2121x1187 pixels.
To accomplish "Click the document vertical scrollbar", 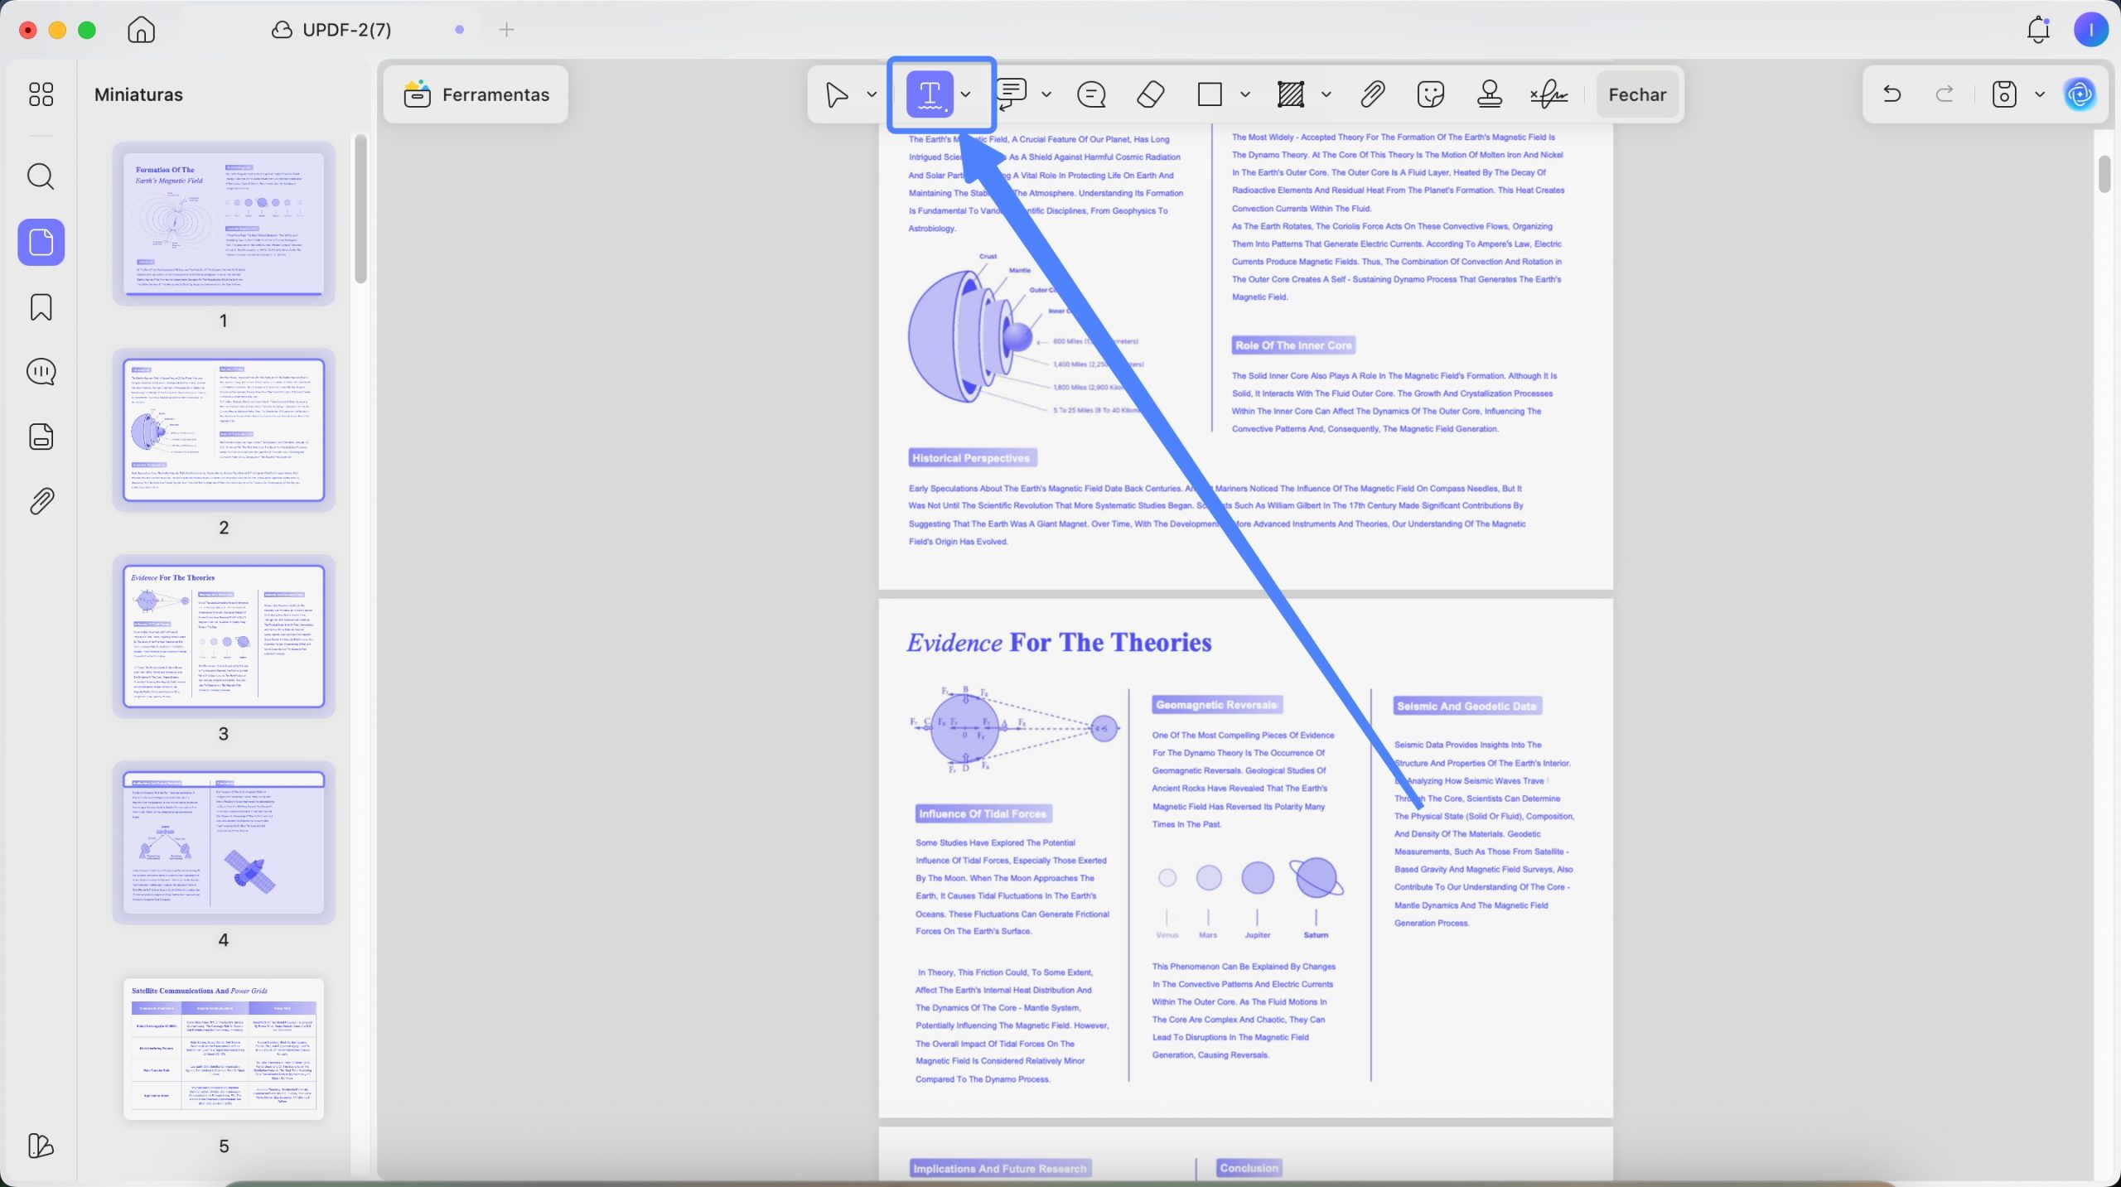I will [2105, 173].
